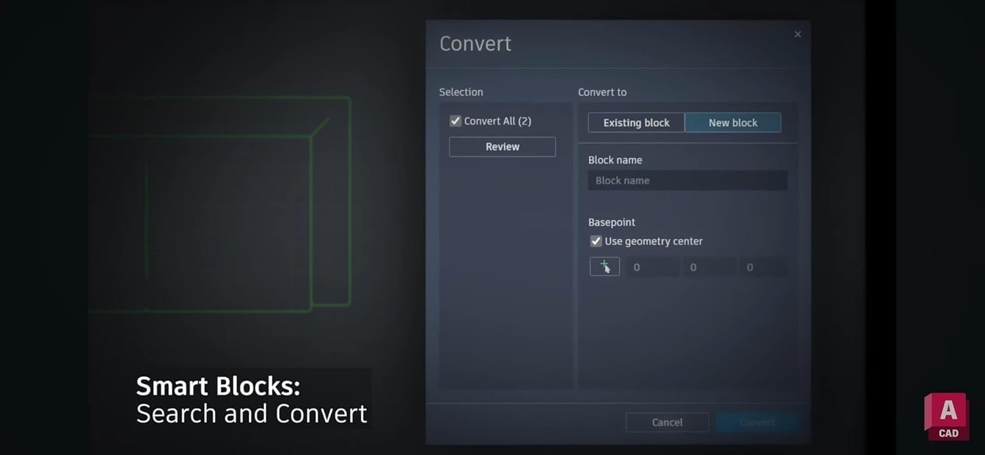The width and height of the screenshot is (985, 455).
Task: Click the Convert to label text
Action: [602, 92]
